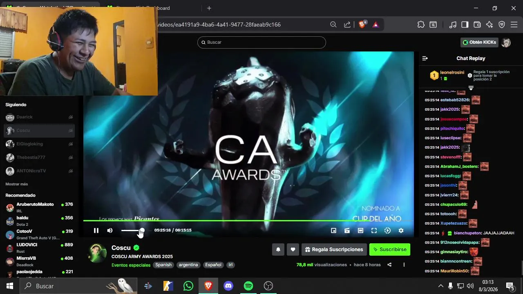Switch video player to theater mode
The width and height of the screenshot is (523, 294).
(360, 231)
